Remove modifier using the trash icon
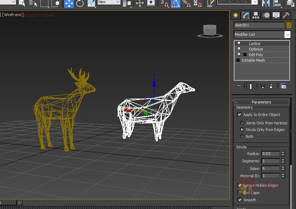The width and height of the screenshot is (296, 209). [271, 86]
